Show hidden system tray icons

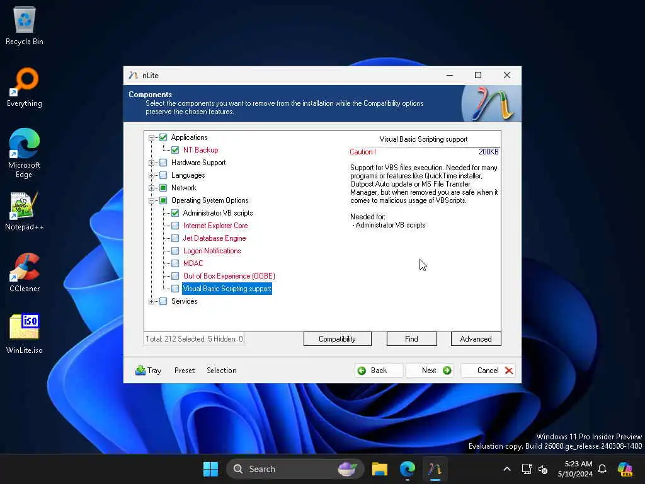point(507,469)
